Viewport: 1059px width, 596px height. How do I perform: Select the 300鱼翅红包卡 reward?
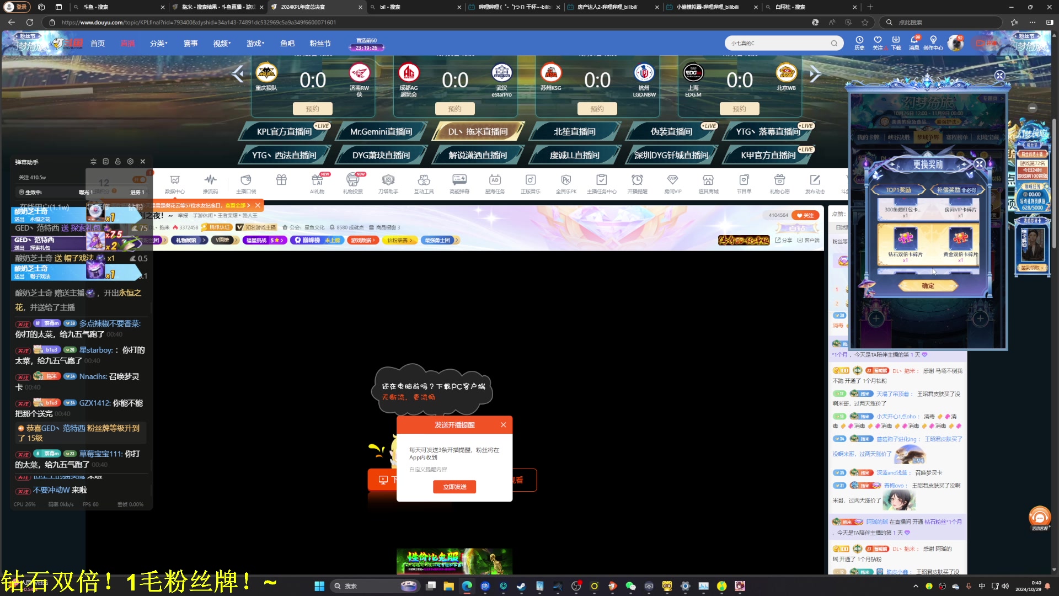905,210
